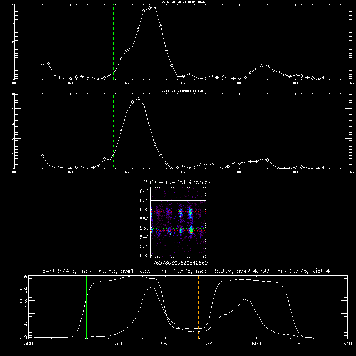The image size is (356, 356).
Task: Click the dawn plot y-axis label "3"
Action: tap(13, 23)
